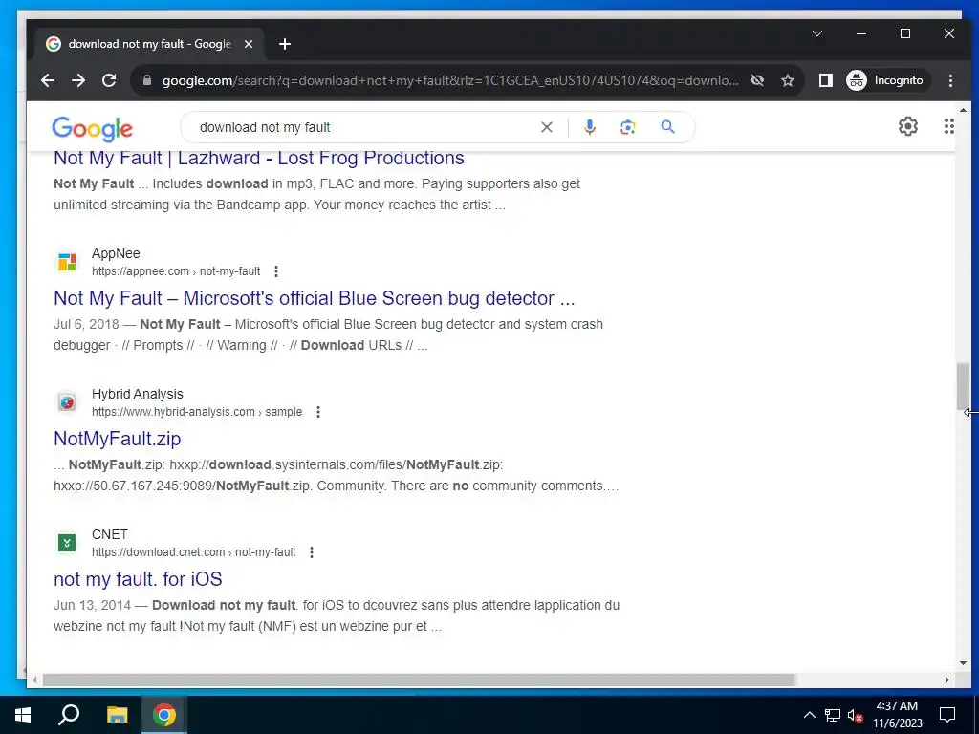The image size is (979, 734).
Task: Click the hybrid-analysis.com URL breadcrumb
Action: [x=197, y=412]
